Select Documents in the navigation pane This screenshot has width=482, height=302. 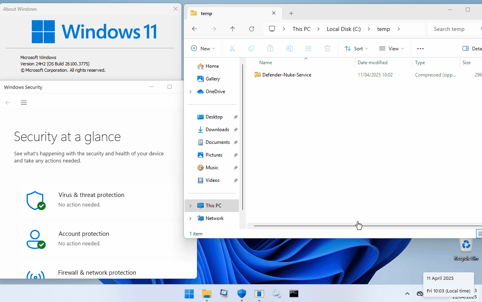tap(214, 142)
